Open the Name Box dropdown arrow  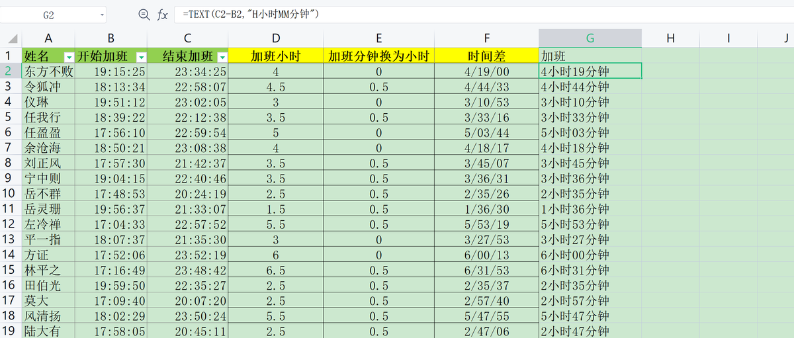coord(103,15)
